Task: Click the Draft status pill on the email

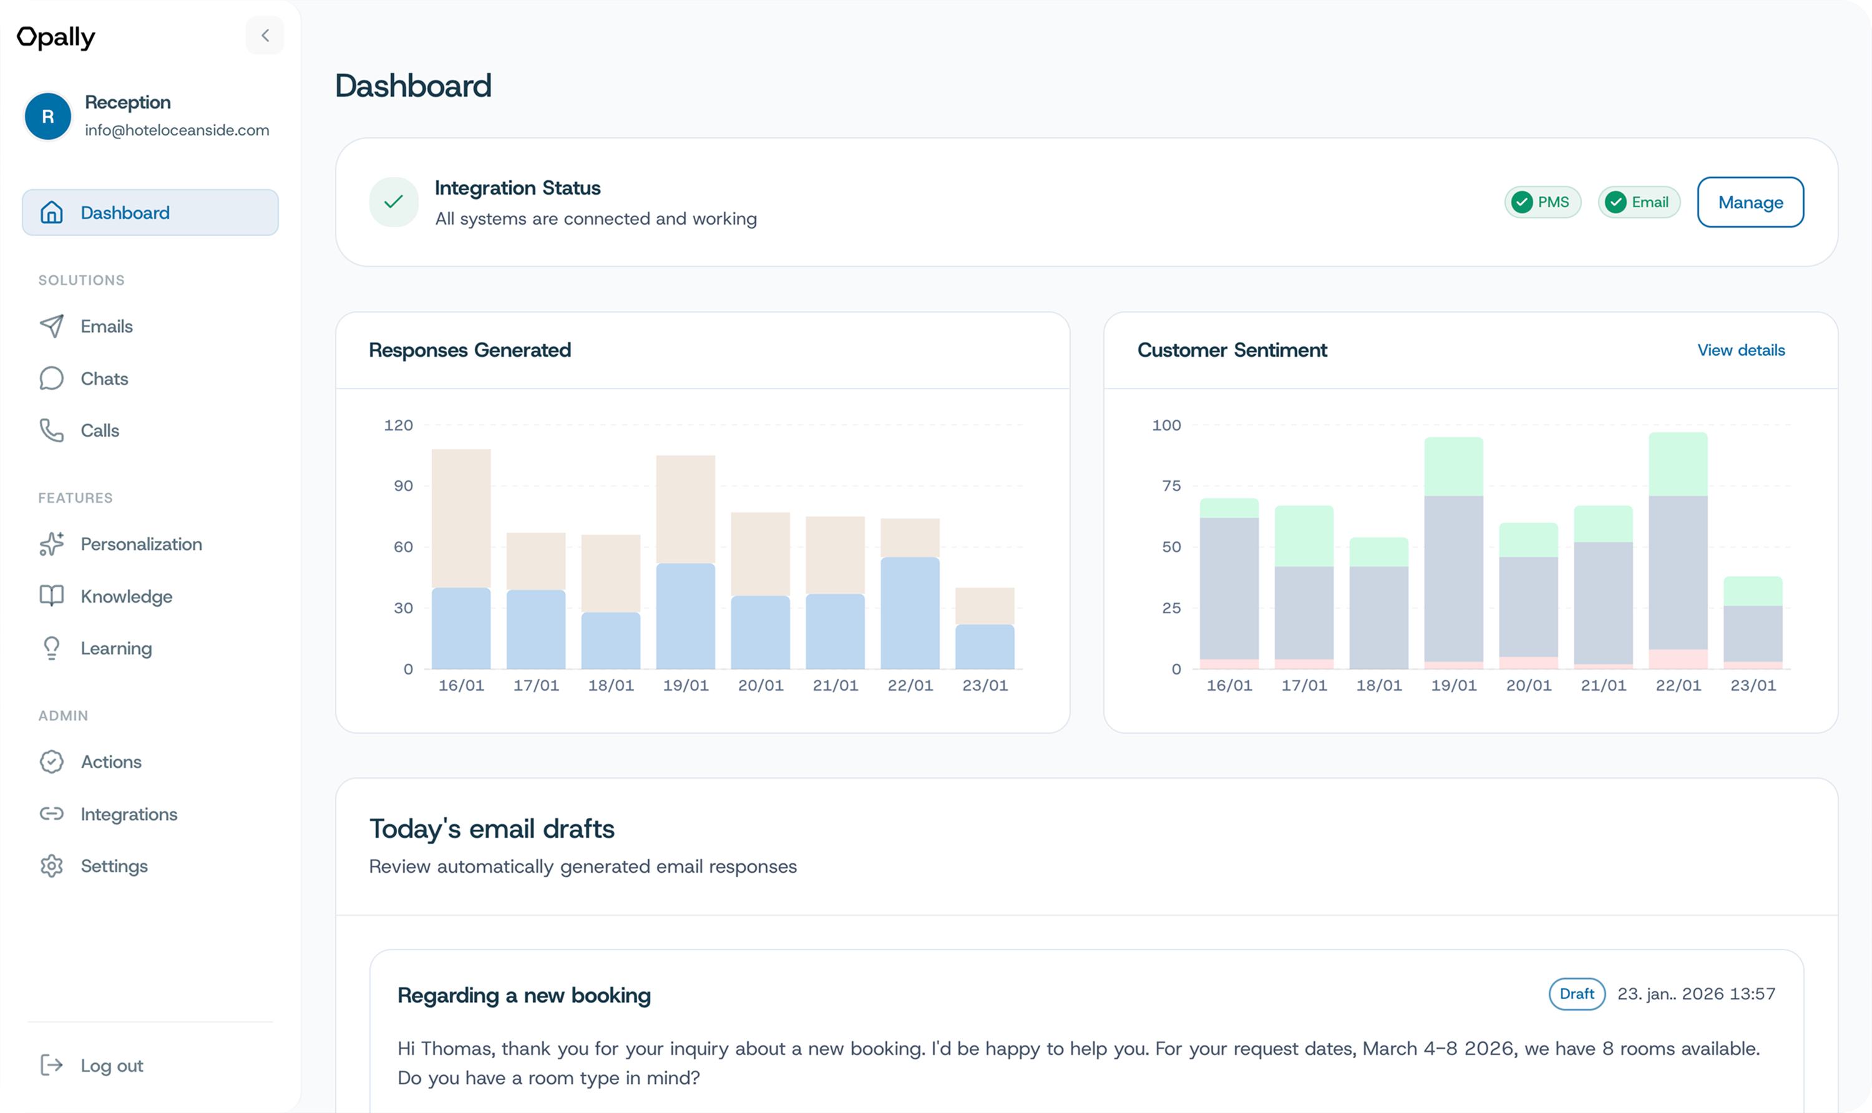Action: click(1576, 994)
